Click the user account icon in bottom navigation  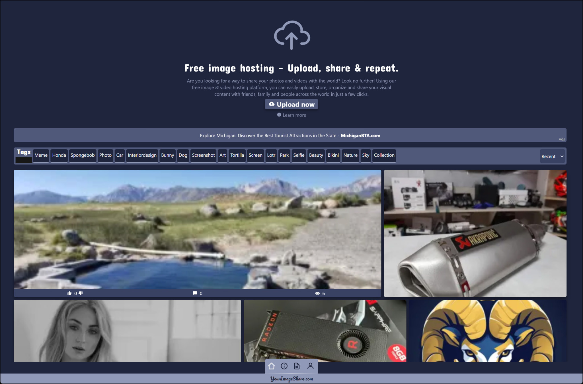[310, 366]
